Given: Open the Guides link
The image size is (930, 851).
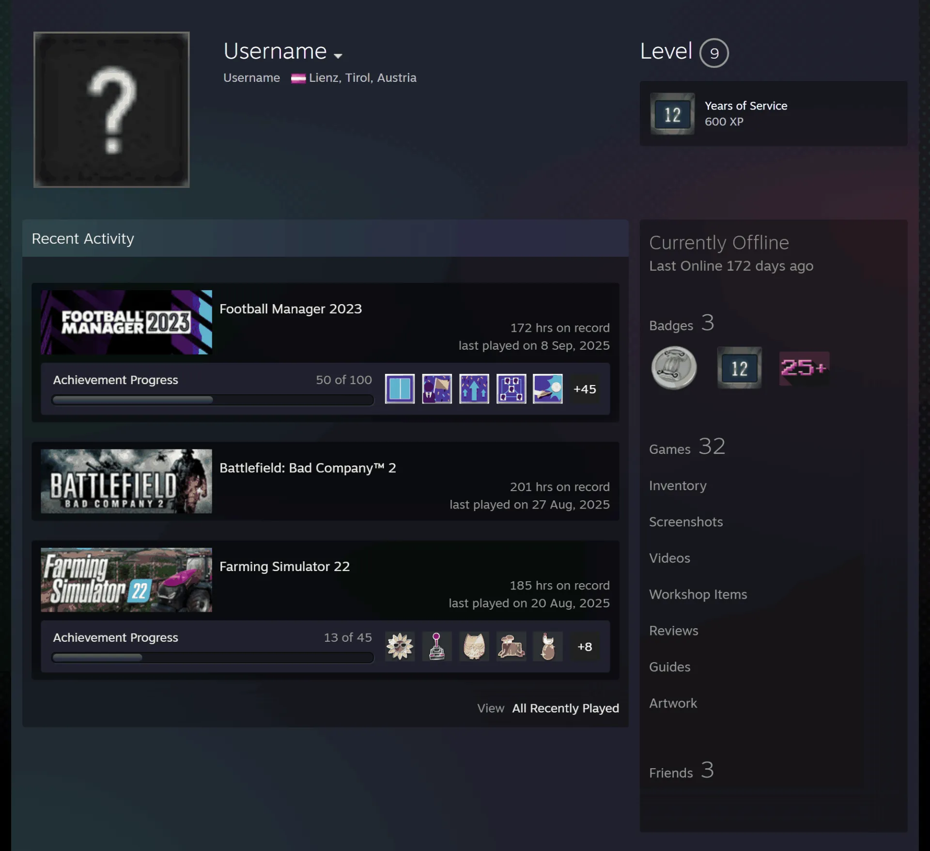Looking at the screenshot, I should tap(669, 667).
